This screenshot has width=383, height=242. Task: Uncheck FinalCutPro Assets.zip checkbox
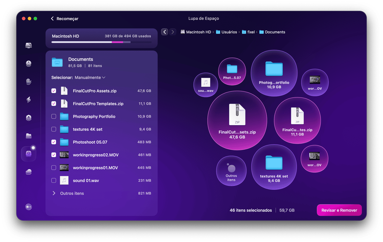(x=54, y=91)
